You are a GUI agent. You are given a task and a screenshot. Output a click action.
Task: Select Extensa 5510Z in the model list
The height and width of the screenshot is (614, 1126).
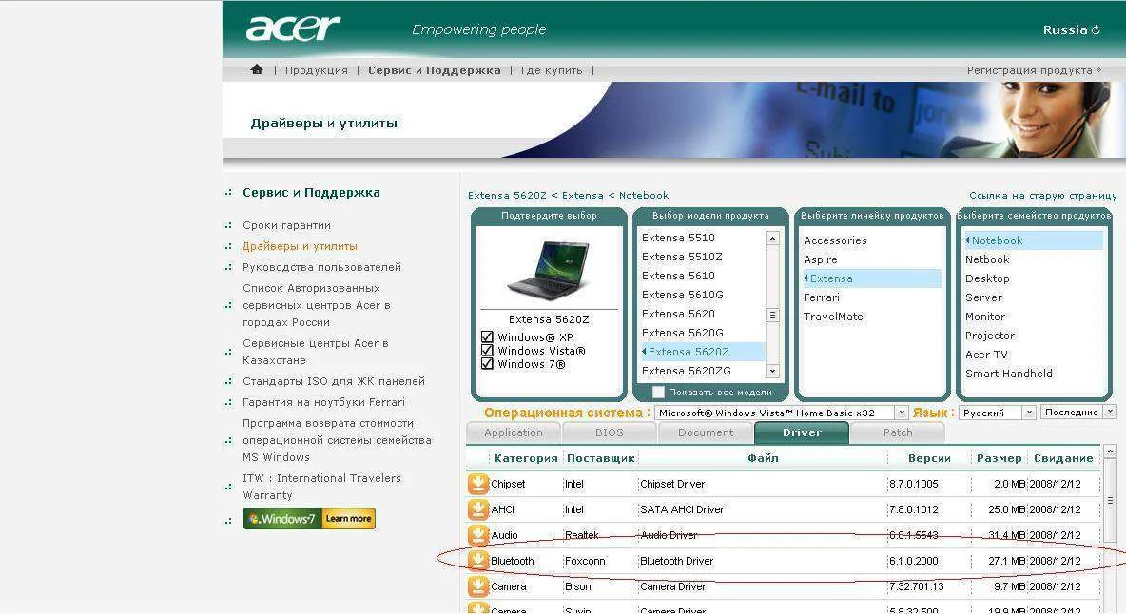point(682,257)
